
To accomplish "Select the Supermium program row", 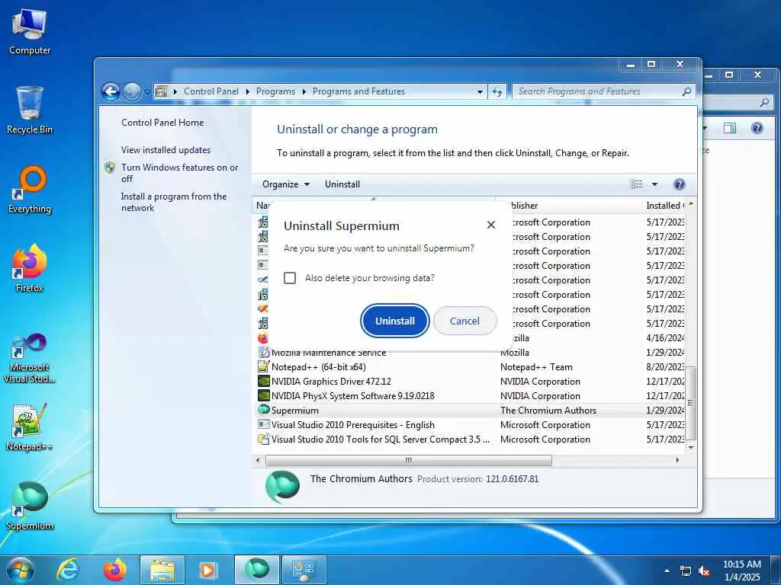I will pyautogui.click(x=471, y=411).
